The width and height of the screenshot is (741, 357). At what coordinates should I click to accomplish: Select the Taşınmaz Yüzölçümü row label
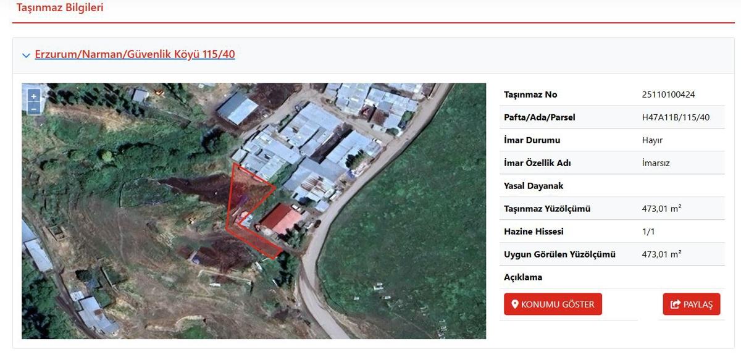[x=547, y=209]
